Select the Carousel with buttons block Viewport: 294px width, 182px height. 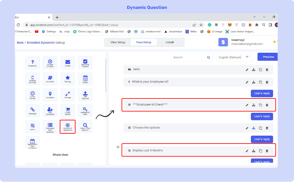50,126
